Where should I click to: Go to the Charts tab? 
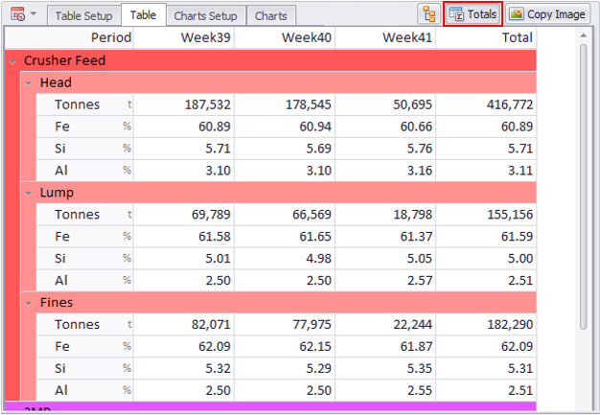[x=270, y=16]
